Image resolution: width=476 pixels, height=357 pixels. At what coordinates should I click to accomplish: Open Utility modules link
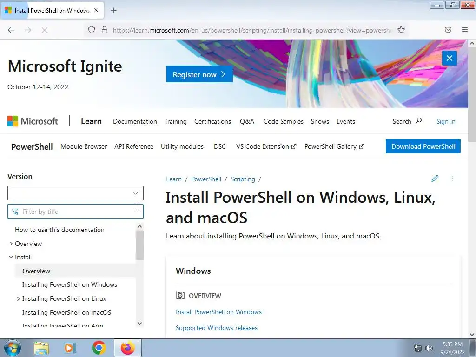[182, 146]
